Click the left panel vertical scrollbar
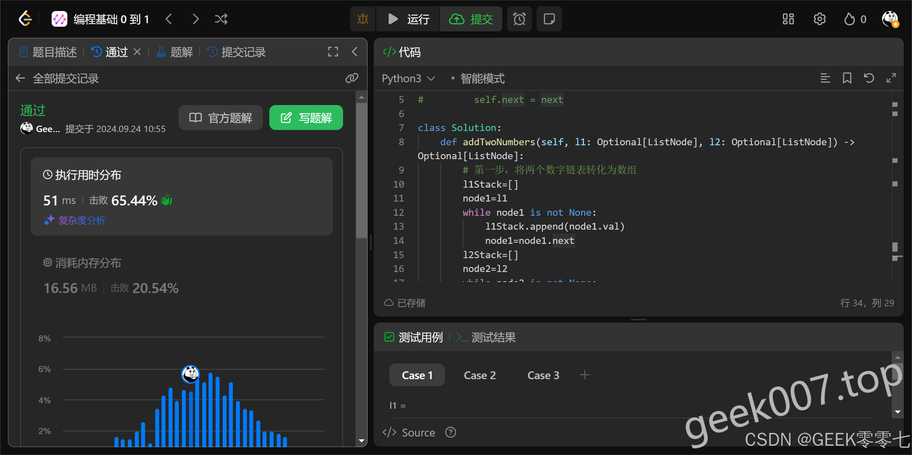912x455 pixels. point(362,171)
